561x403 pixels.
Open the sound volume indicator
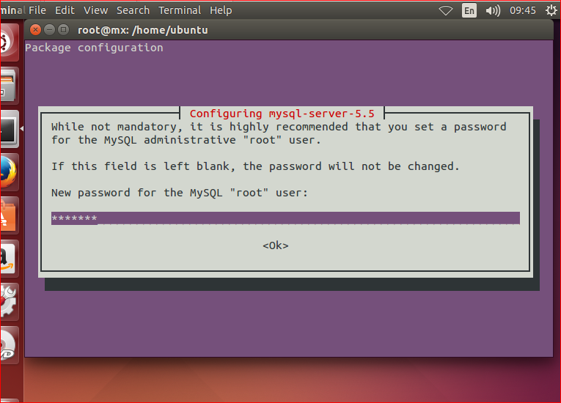(x=493, y=11)
